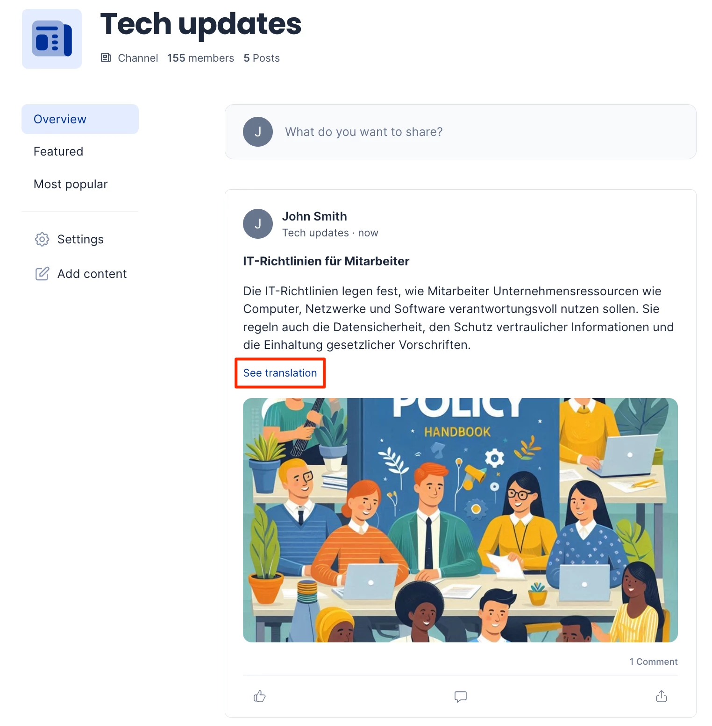This screenshot has width=712, height=726.
Task: Click the 155 members count
Action: [200, 58]
